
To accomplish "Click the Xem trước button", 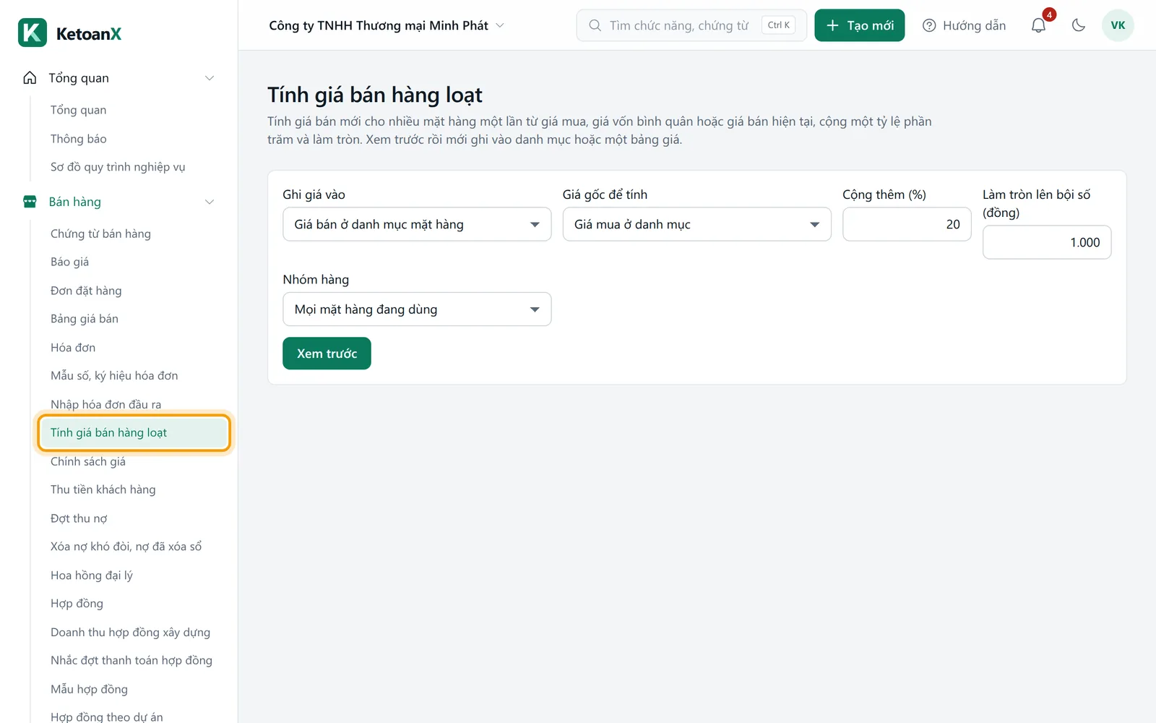I will pos(327,354).
